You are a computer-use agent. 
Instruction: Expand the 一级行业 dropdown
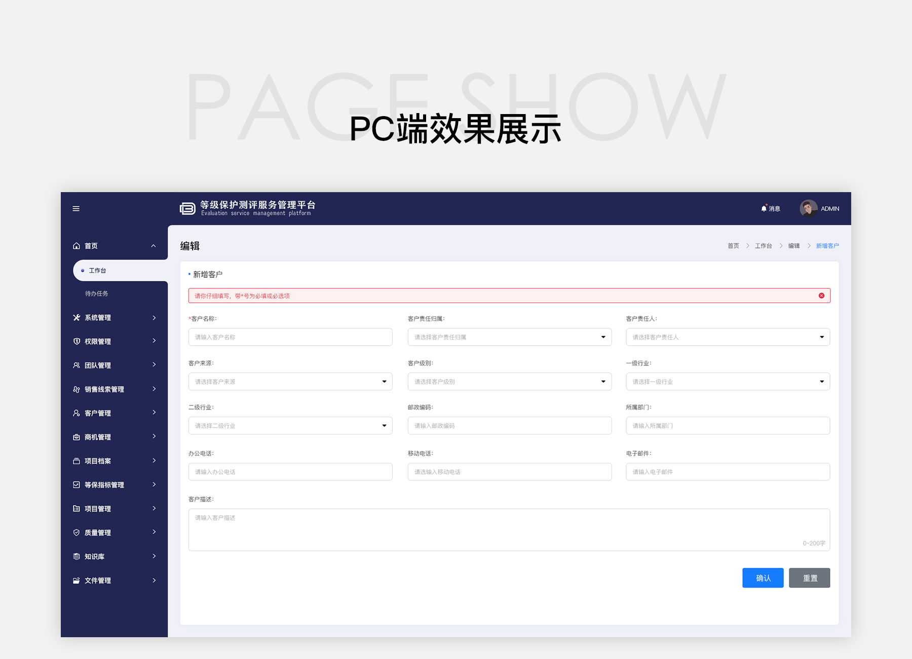coord(728,382)
